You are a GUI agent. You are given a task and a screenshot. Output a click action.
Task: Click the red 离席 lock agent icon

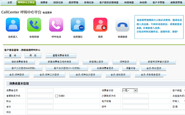(x=100, y=25)
